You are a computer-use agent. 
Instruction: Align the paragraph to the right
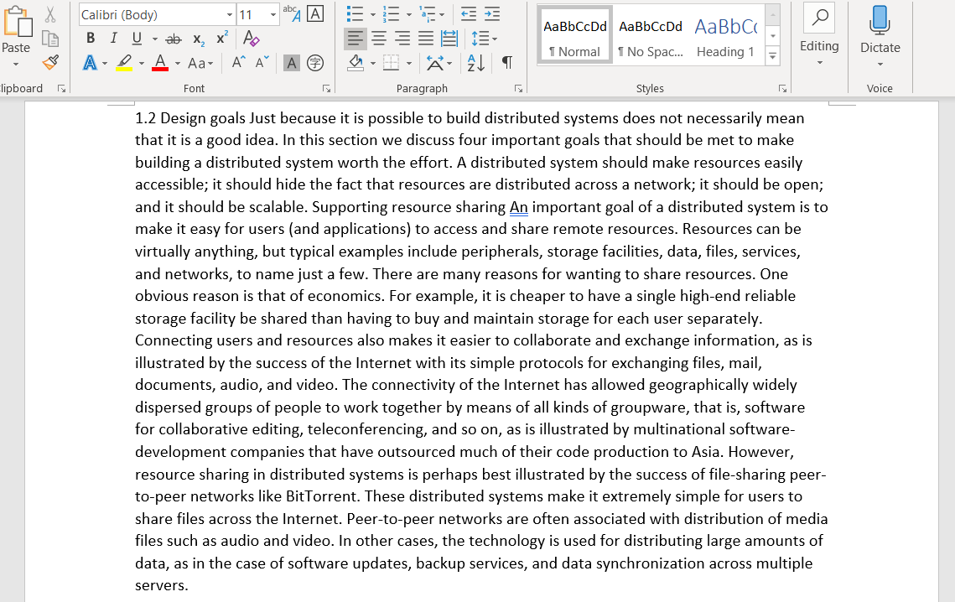(402, 39)
